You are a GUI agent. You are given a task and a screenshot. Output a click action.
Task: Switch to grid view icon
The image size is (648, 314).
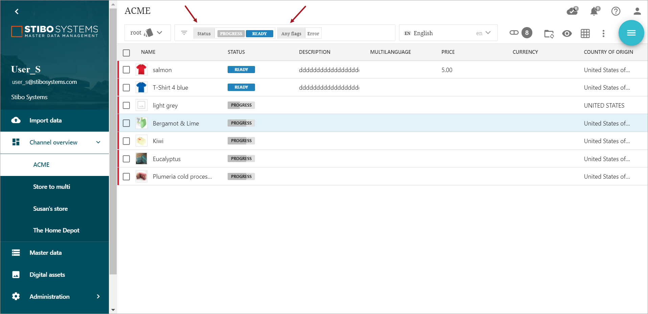click(x=585, y=33)
